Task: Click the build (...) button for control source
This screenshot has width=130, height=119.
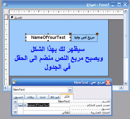Action: coord(20,105)
